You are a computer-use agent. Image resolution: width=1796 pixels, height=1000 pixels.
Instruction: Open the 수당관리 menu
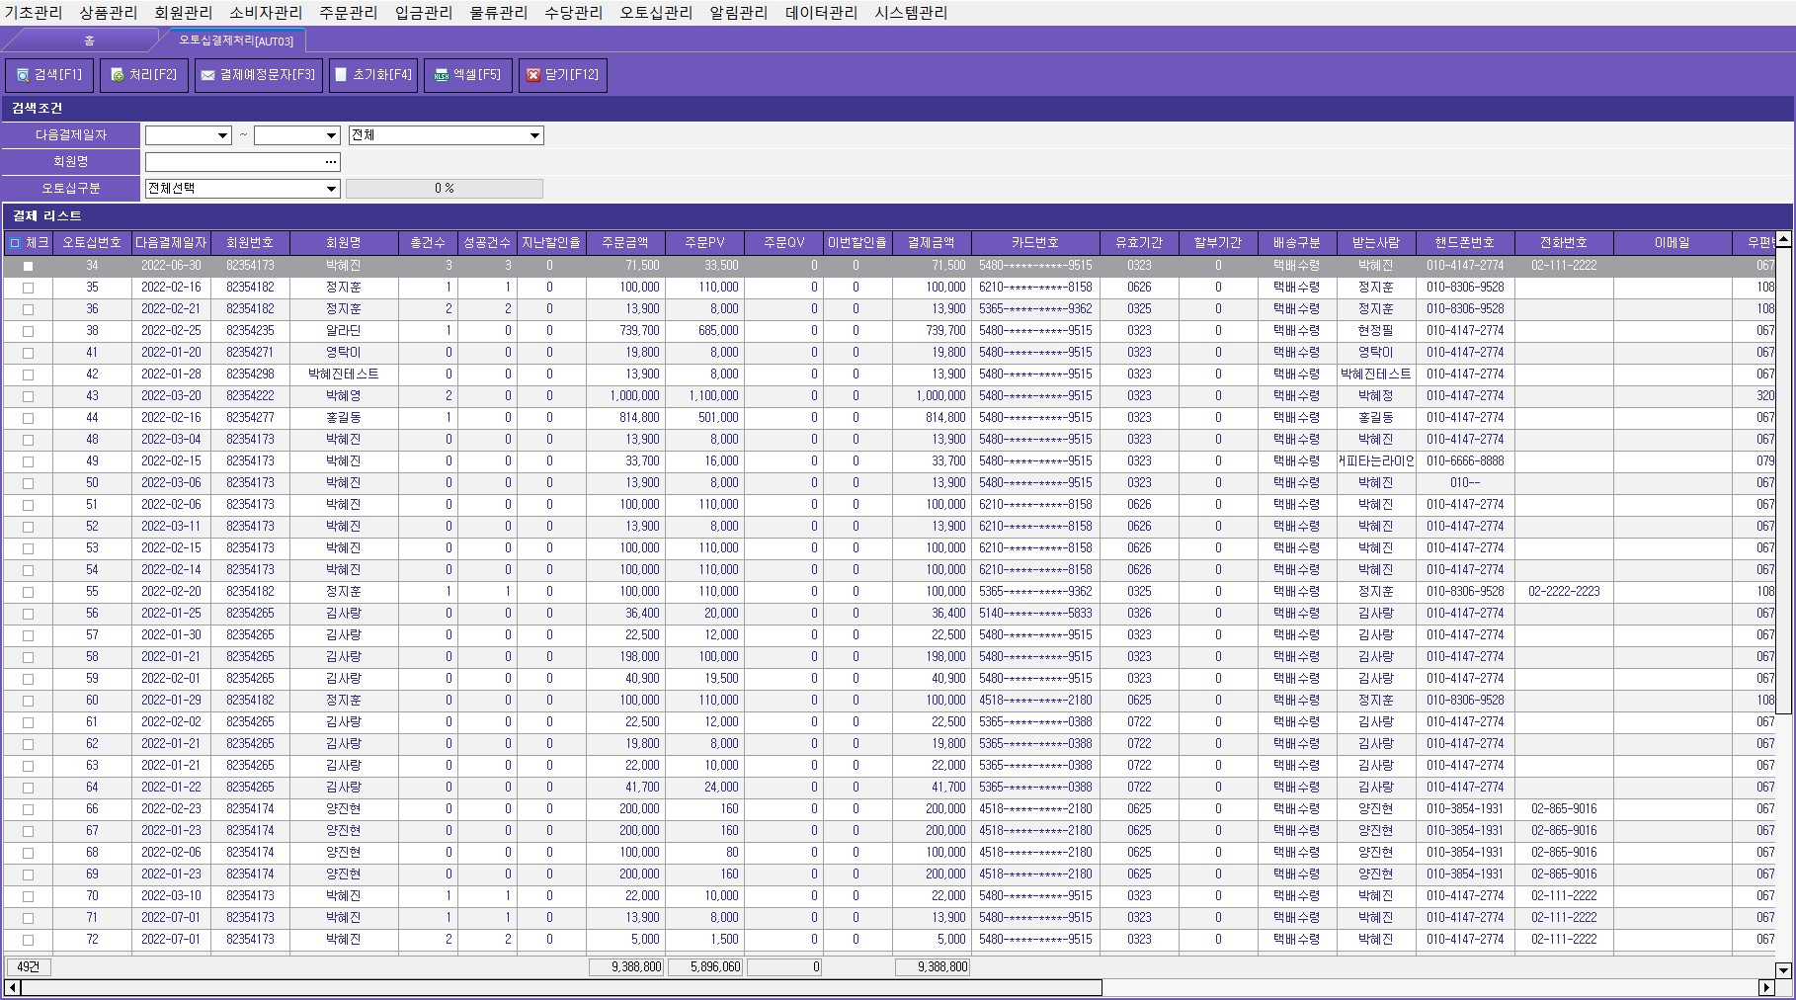(x=574, y=13)
